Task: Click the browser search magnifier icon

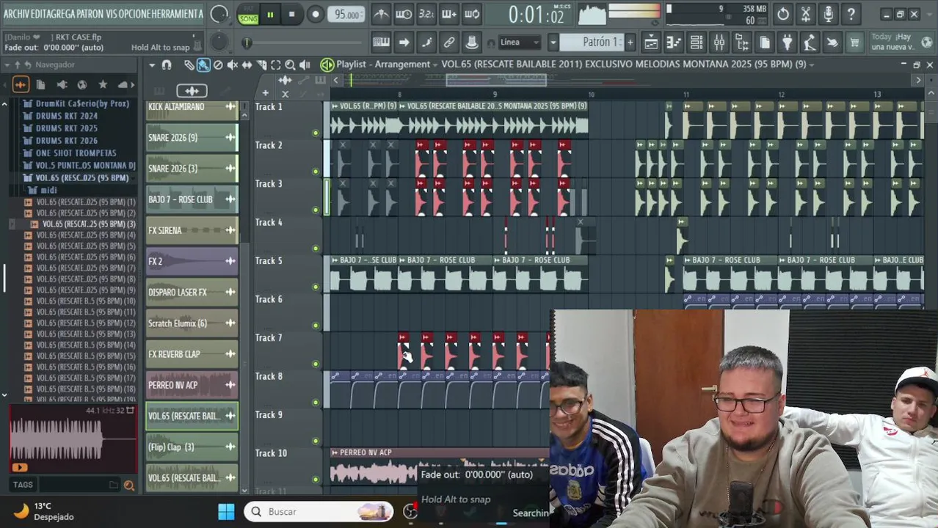Action: coord(129,485)
